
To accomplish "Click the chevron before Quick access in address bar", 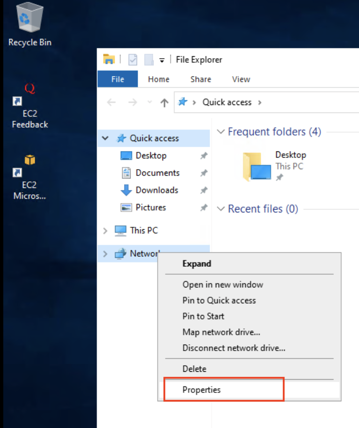I will click(x=194, y=103).
